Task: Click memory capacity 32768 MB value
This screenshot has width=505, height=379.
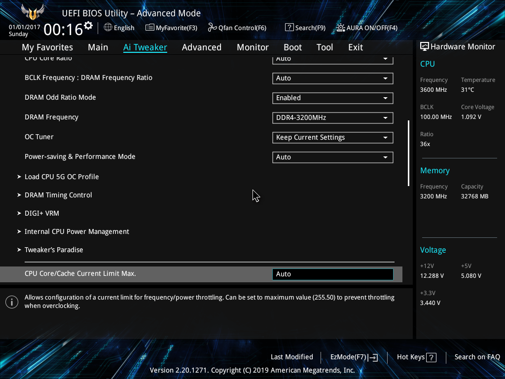Action: point(474,196)
